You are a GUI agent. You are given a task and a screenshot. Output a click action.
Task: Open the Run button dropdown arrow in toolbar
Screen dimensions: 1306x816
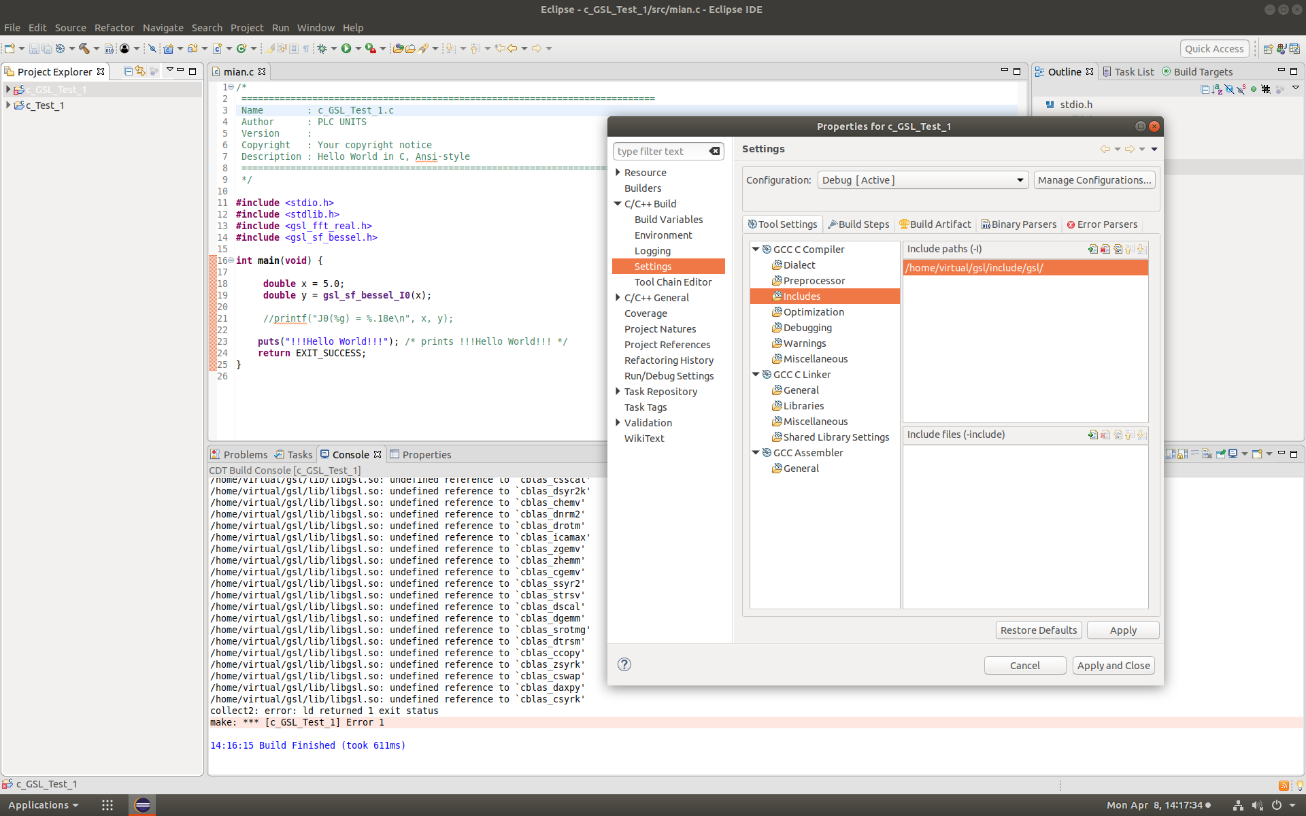coord(358,48)
